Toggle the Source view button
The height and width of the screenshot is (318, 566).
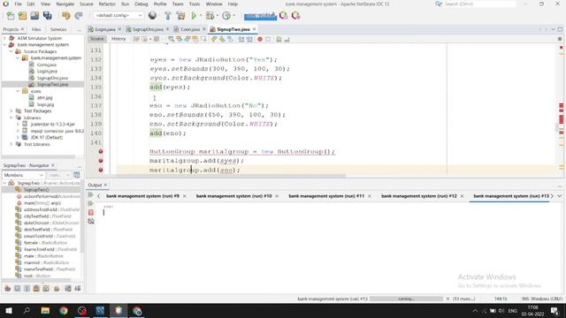coord(96,39)
